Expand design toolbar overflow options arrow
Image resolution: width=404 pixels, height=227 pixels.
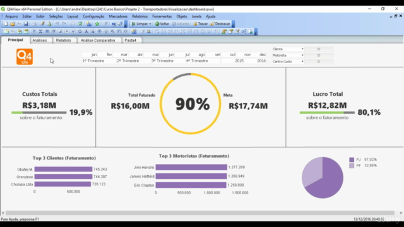(256, 32)
